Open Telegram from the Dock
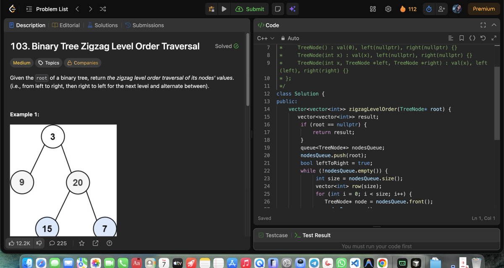This screenshot has height=268, width=504. pyautogui.click(x=314, y=263)
